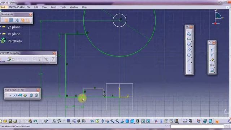Select the Axis sketch tool

[x=189, y=66]
